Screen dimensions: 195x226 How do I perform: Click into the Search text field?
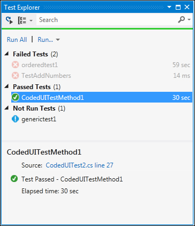click(x=107, y=20)
